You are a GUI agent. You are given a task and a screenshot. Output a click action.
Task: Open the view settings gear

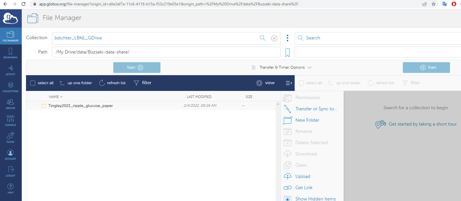(x=259, y=83)
